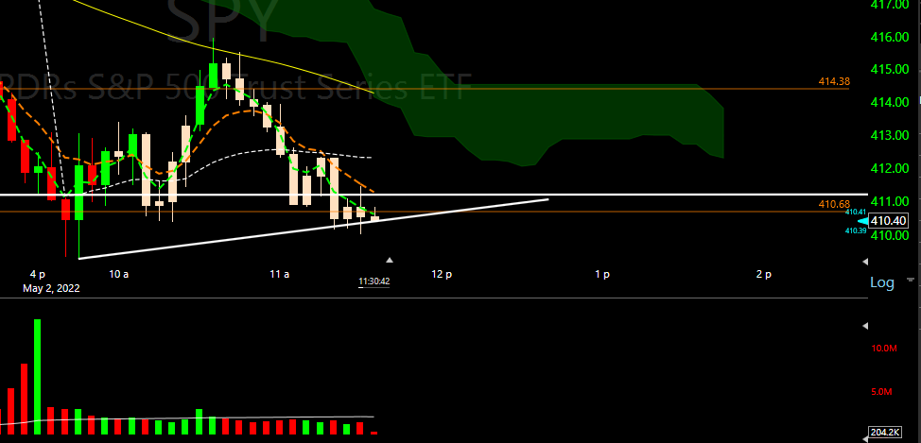Viewport: 921px width, 443px height.
Task: Open the dropdown arrow beside Log
Action: click(911, 280)
